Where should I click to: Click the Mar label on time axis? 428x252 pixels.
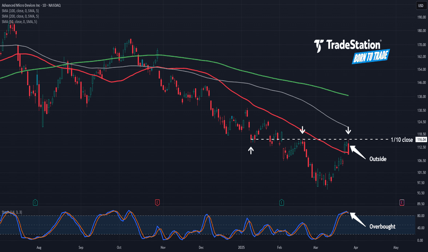(x=316, y=247)
